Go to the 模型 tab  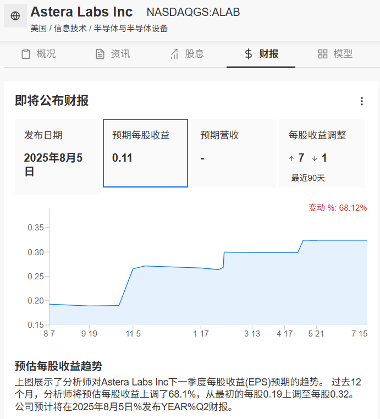click(x=335, y=54)
